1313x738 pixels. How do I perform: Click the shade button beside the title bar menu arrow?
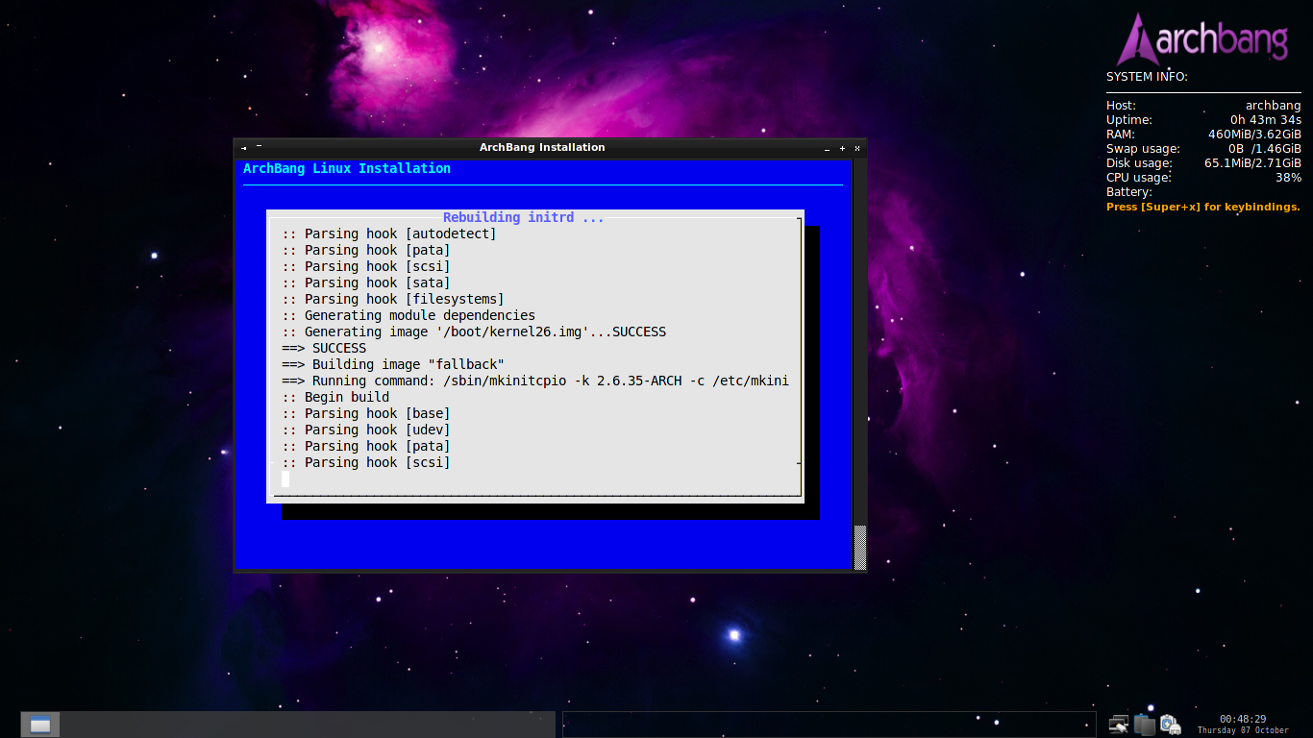pos(259,147)
